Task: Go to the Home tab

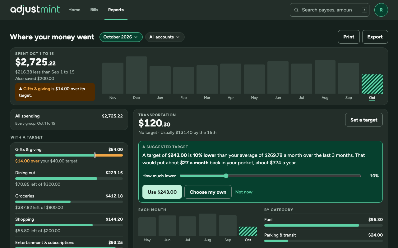Action: click(74, 10)
